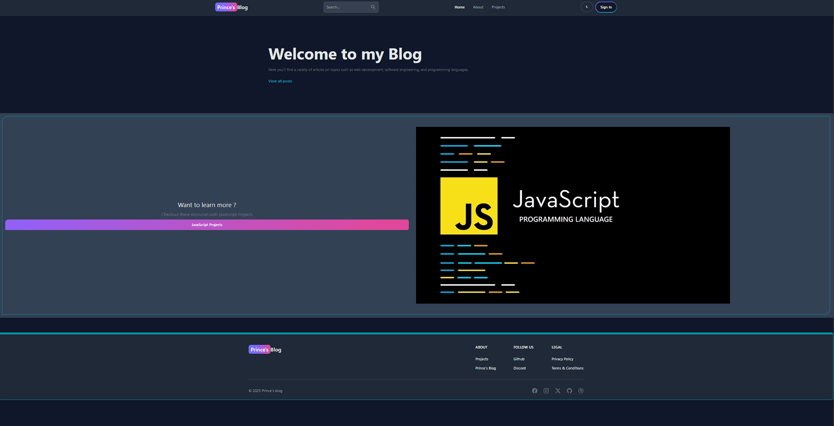Click the search magnifier icon
Viewport: 834px width, 426px height.
373,7
